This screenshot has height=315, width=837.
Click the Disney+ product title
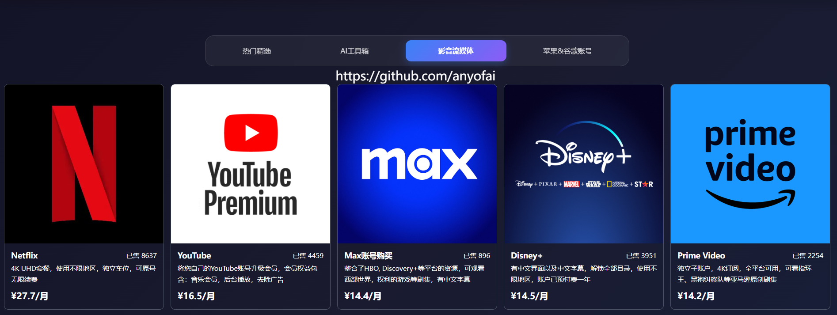[526, 256]
